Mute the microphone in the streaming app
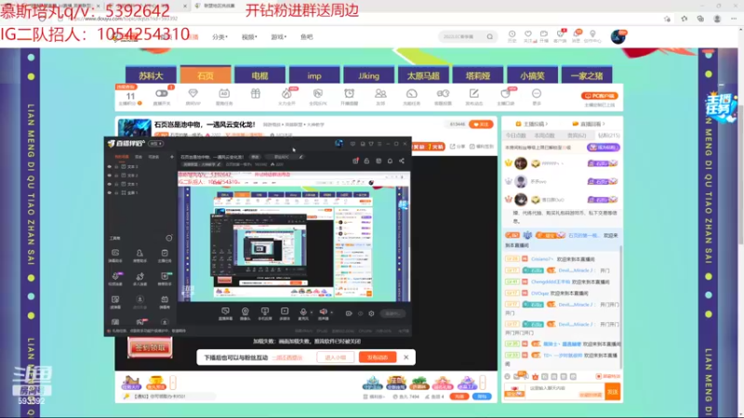Screen dimensions: 744x418 click(303, 312)
